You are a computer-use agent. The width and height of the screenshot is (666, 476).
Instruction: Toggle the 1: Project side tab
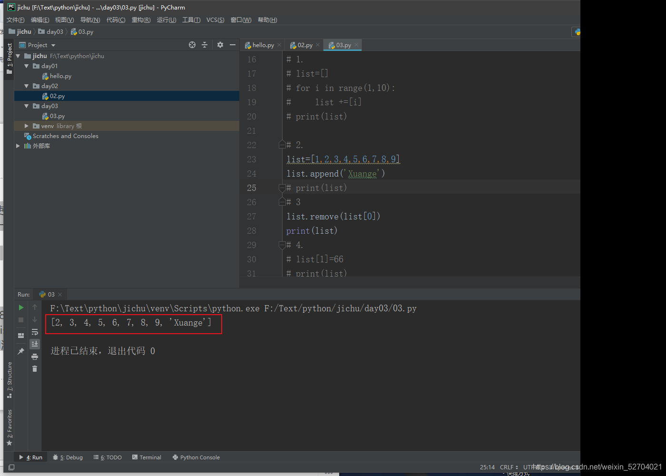coord(10,59)
